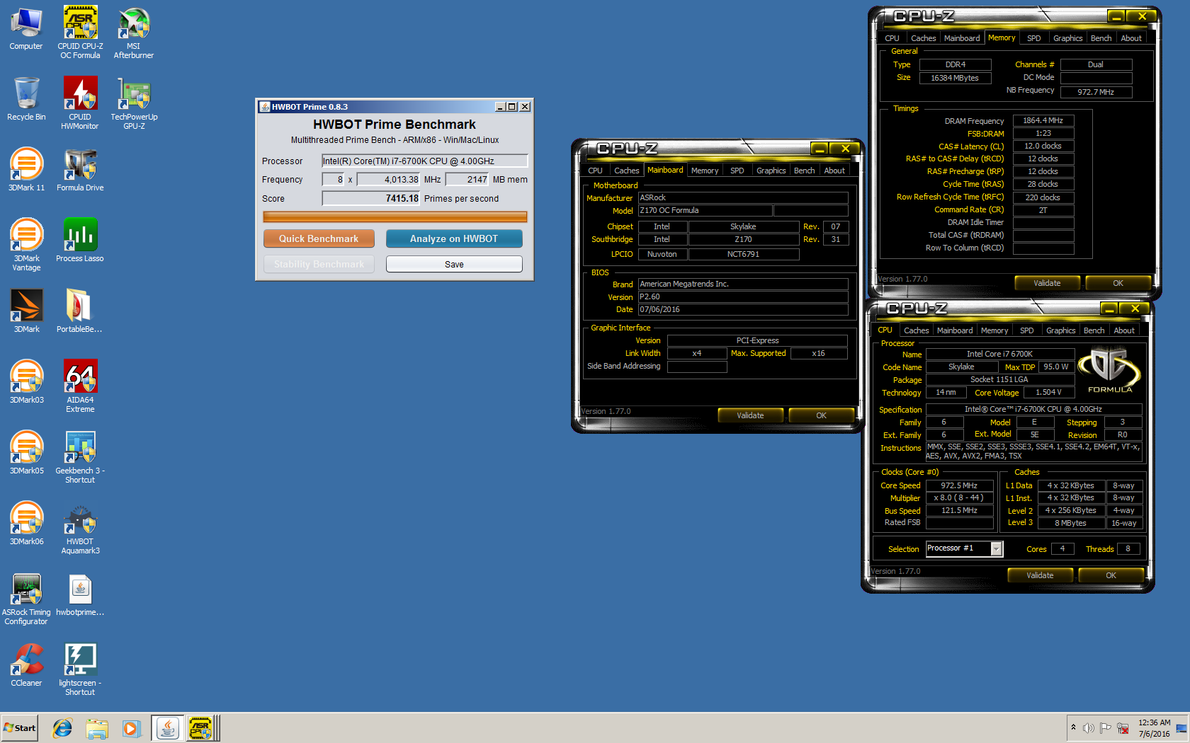This screenshot has width=1190, height=743.
Task: Launch CCleaner desktop shortcut
Action: point(26,665)
